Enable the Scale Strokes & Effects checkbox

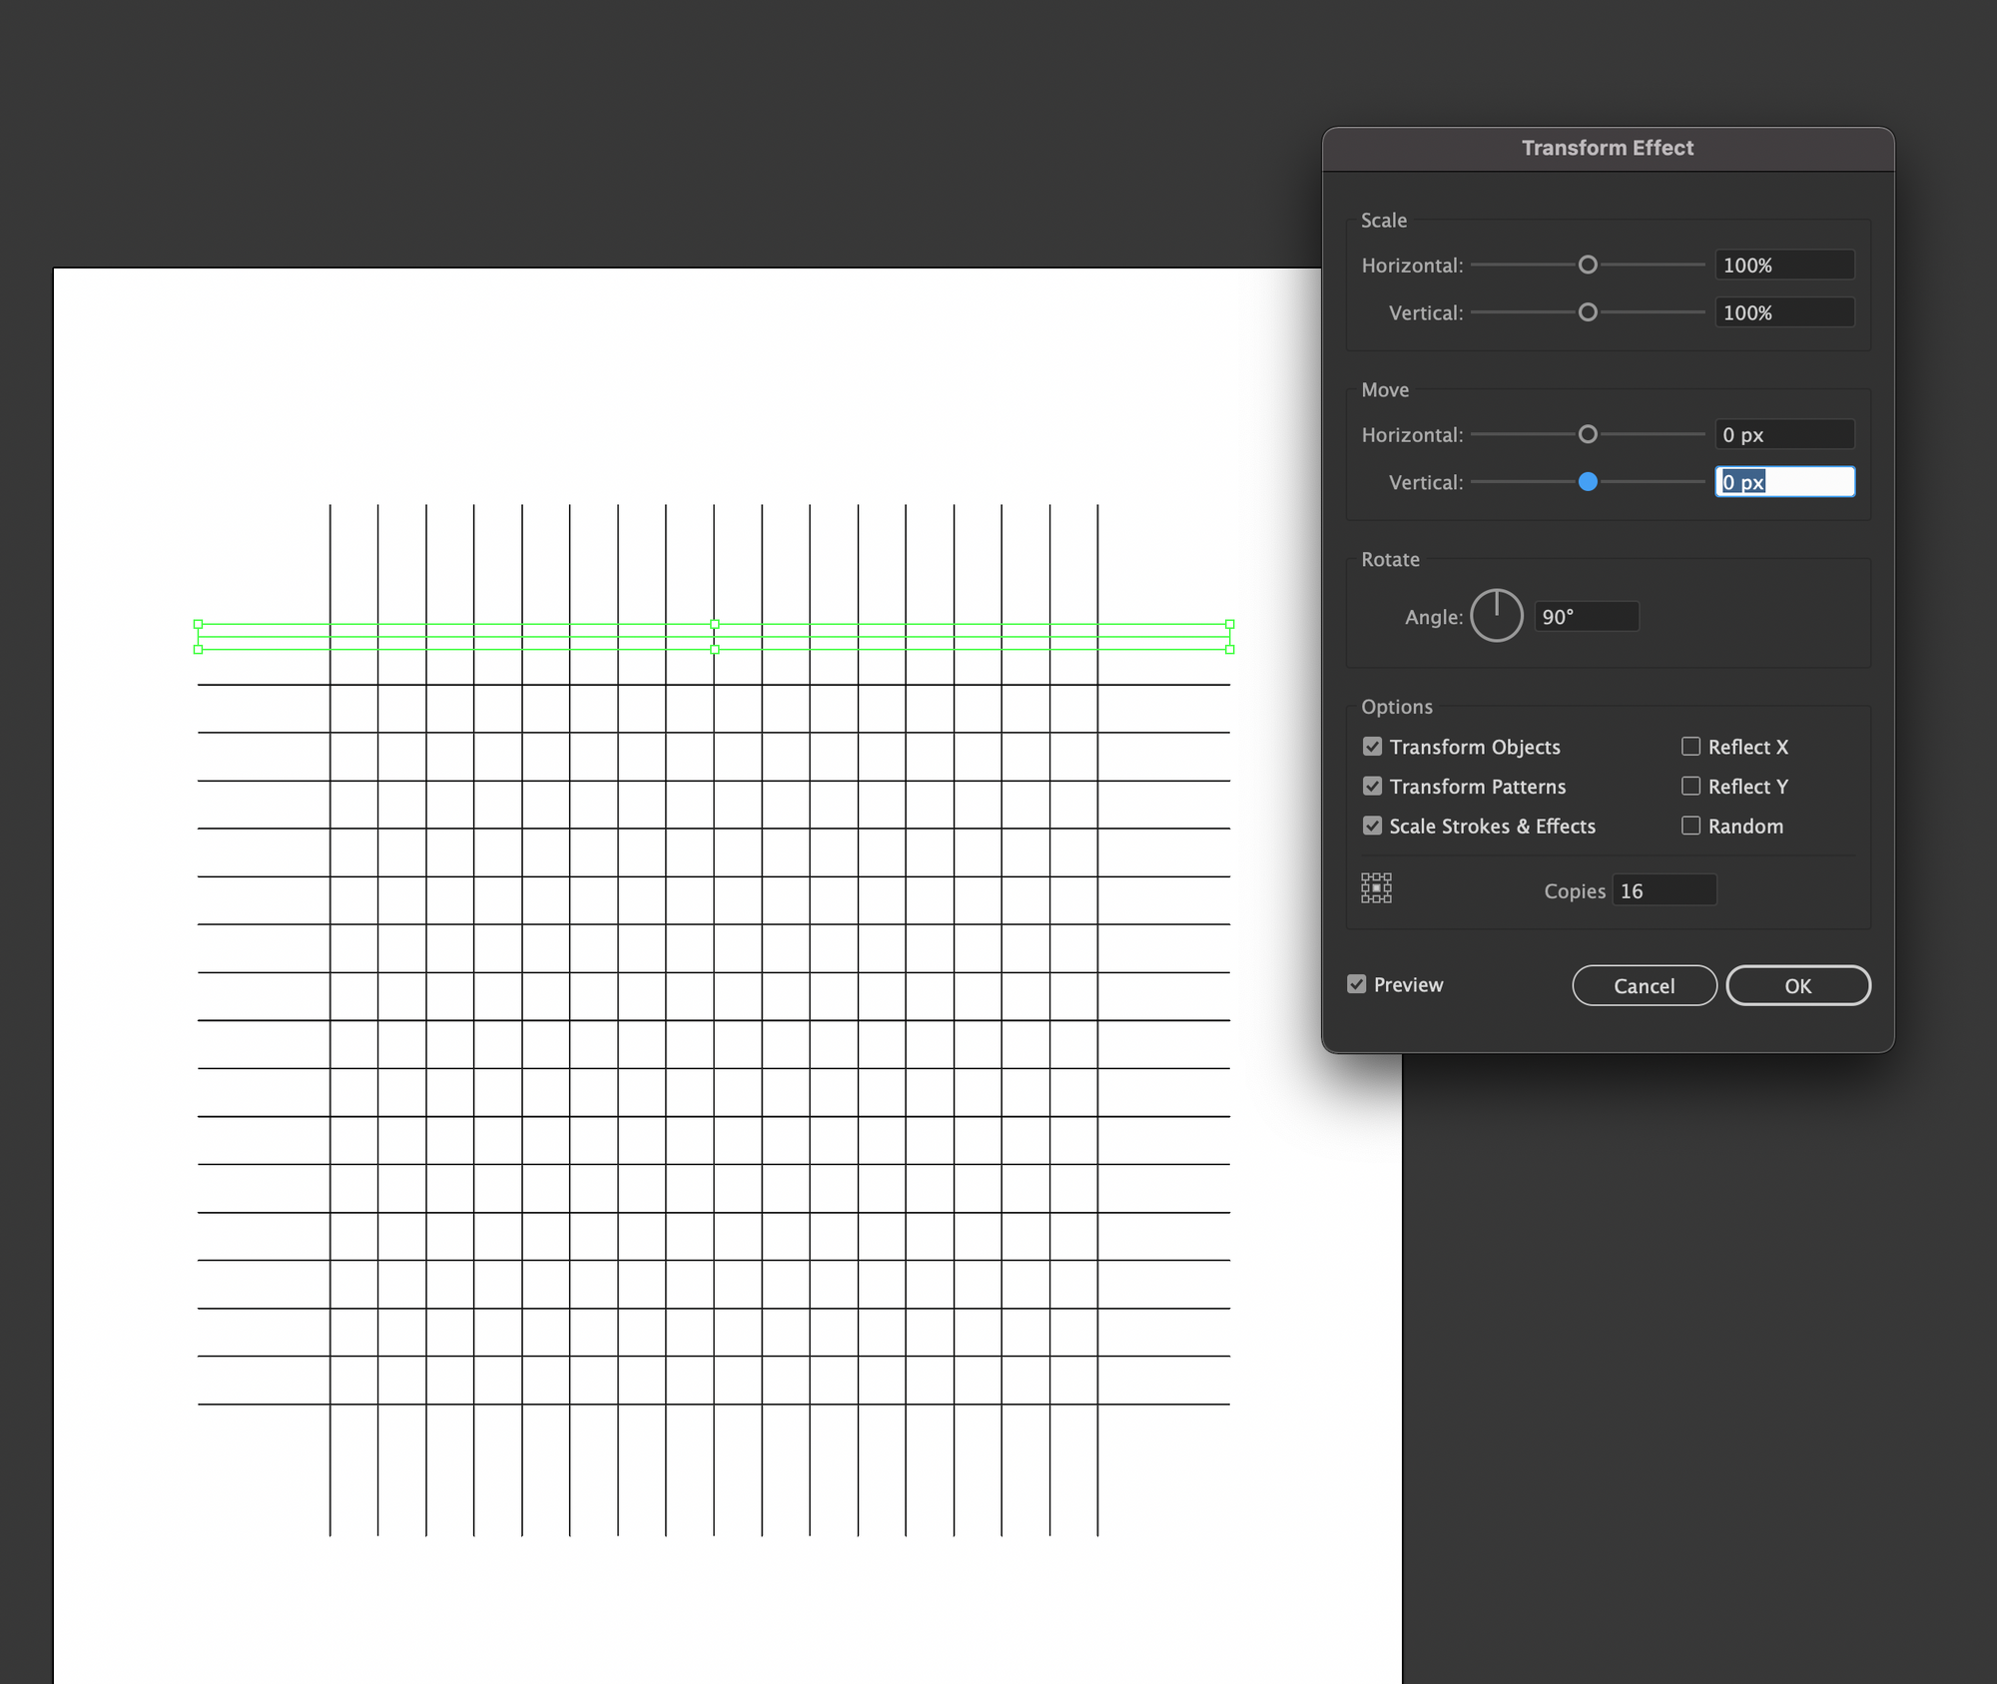click(1369, 826)
